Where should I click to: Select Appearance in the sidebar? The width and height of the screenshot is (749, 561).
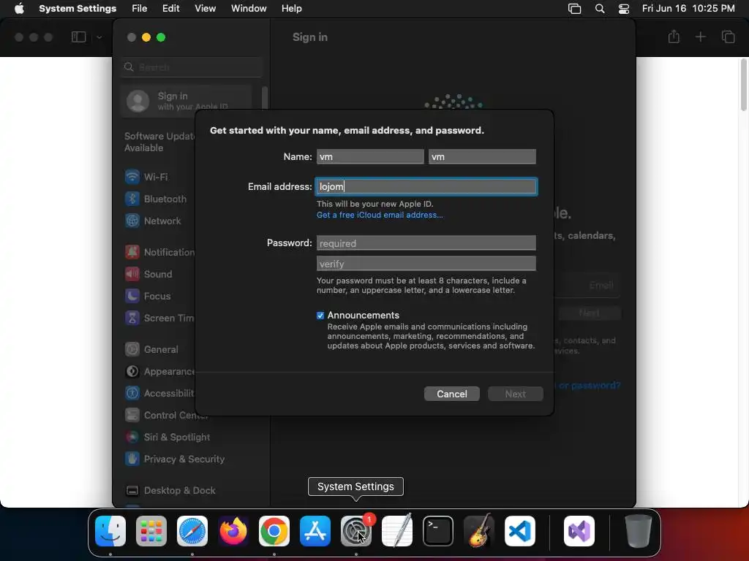coord(159,372)
